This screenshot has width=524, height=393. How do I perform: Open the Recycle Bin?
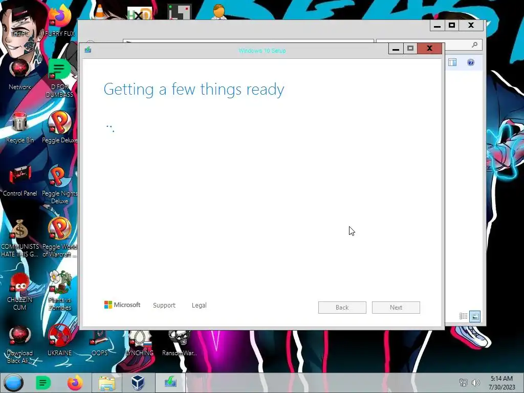pyautogui.click(x=20, y=127)
